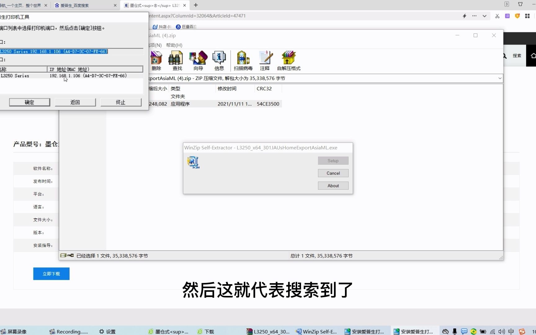Viewport: 536px width, 335px height.
Task: Expand the WinRAR archive path dropdown
Action: click(500, 78)
